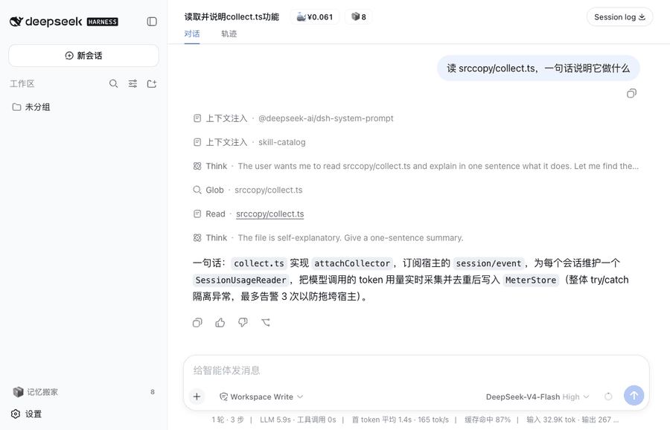Give the reply a thumbs up
This screenshot has height=430, width=670.
[x=220, y=323]
